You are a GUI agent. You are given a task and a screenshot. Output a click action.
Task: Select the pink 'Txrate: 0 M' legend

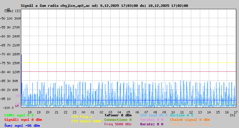[x=151, y=120]
